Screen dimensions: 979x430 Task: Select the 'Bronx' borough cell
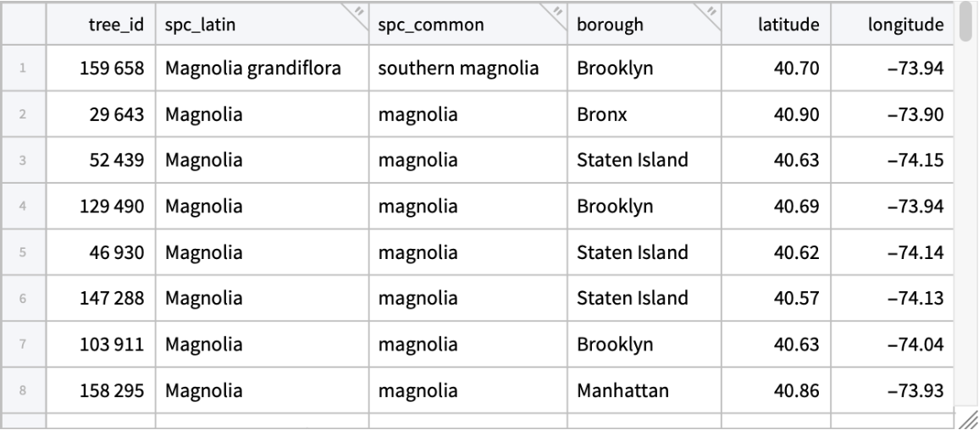click(601, 115)
